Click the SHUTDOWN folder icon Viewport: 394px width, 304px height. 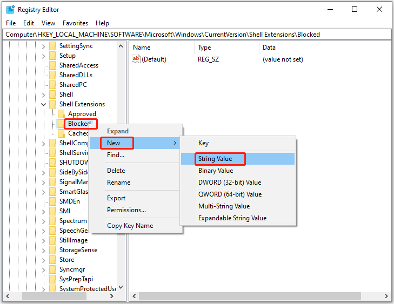coord(53,163)
